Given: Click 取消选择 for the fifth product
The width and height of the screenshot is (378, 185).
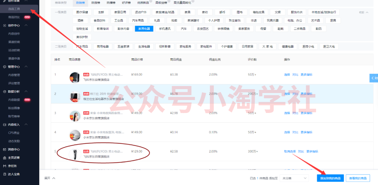Looking at the screenshot, I should pos(290,151).
